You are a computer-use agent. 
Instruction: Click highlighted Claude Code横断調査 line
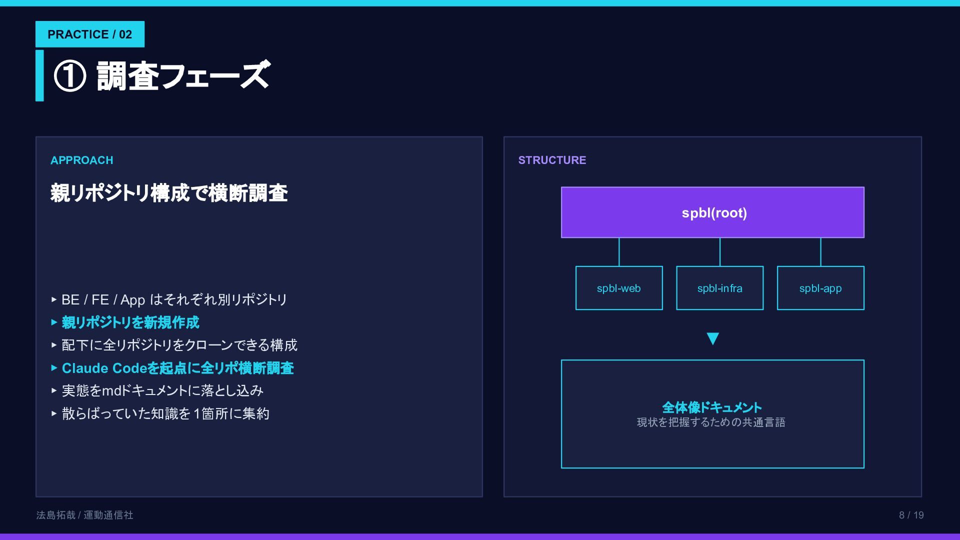tap(177, 368)
